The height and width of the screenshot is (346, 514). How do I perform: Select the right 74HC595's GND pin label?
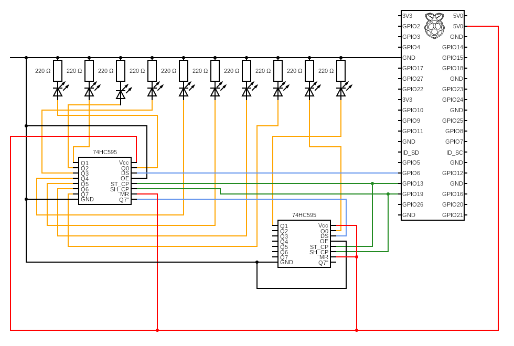pyautogui.click(x=286, y=262)
